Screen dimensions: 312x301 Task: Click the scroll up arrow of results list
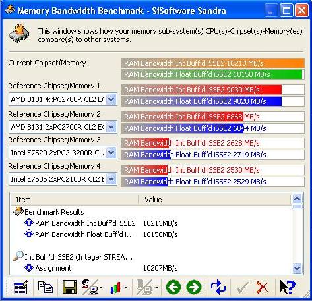point(297,199)
